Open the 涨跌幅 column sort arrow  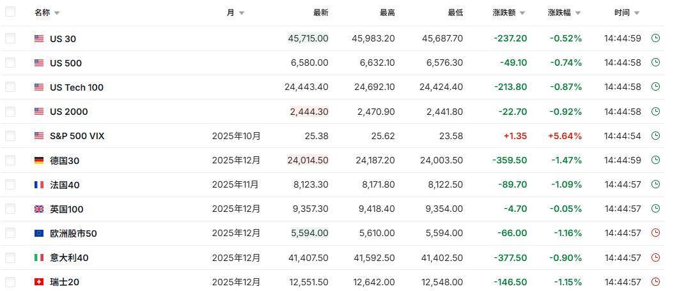pos(586,13)
